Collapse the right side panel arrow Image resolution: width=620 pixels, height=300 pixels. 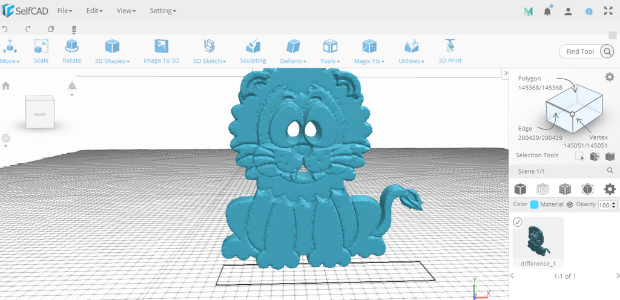[x=505, y=73]
